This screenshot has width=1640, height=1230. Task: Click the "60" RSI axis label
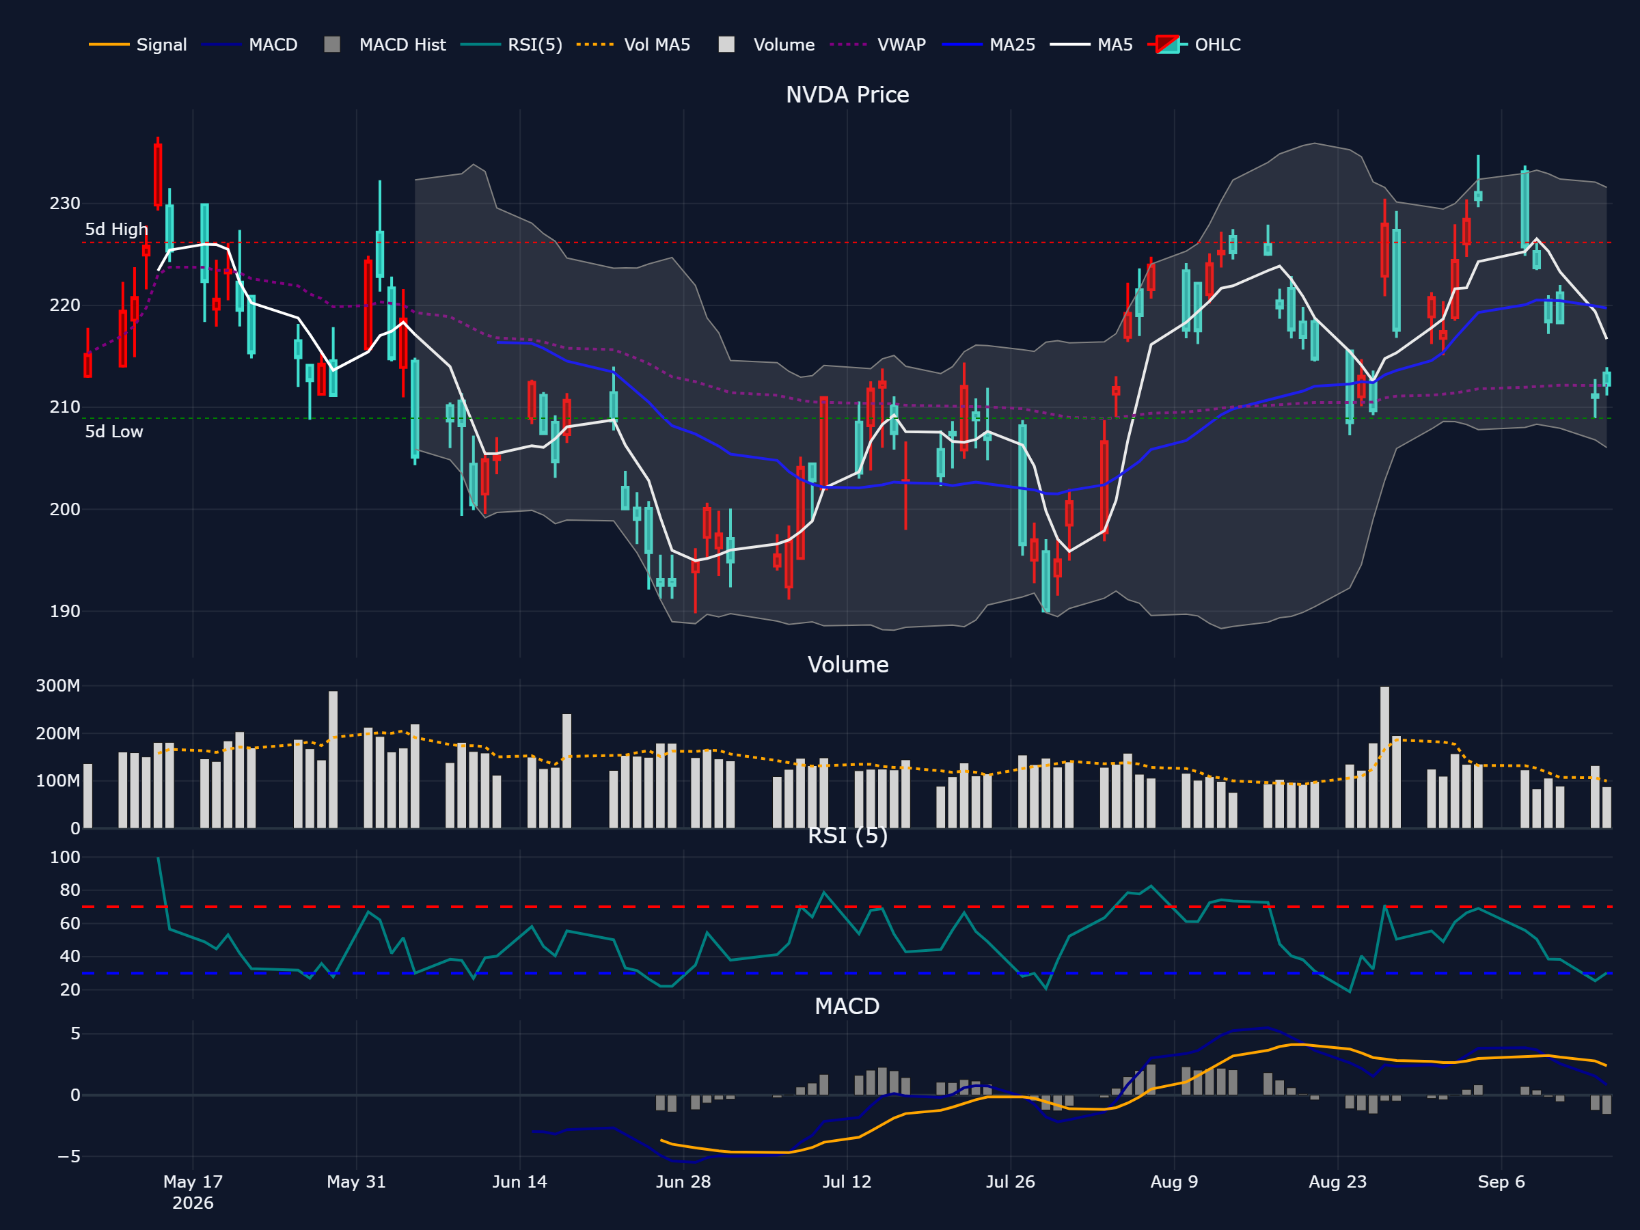[70, 923]
